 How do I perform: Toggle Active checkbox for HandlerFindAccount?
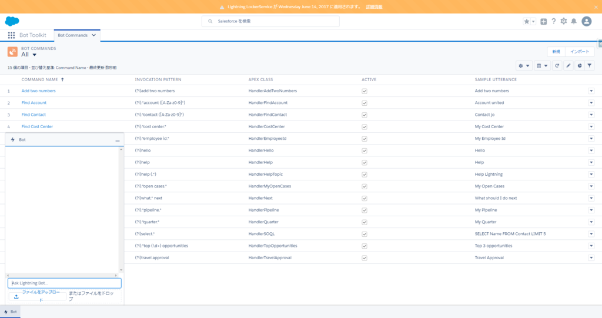point(364,103)
